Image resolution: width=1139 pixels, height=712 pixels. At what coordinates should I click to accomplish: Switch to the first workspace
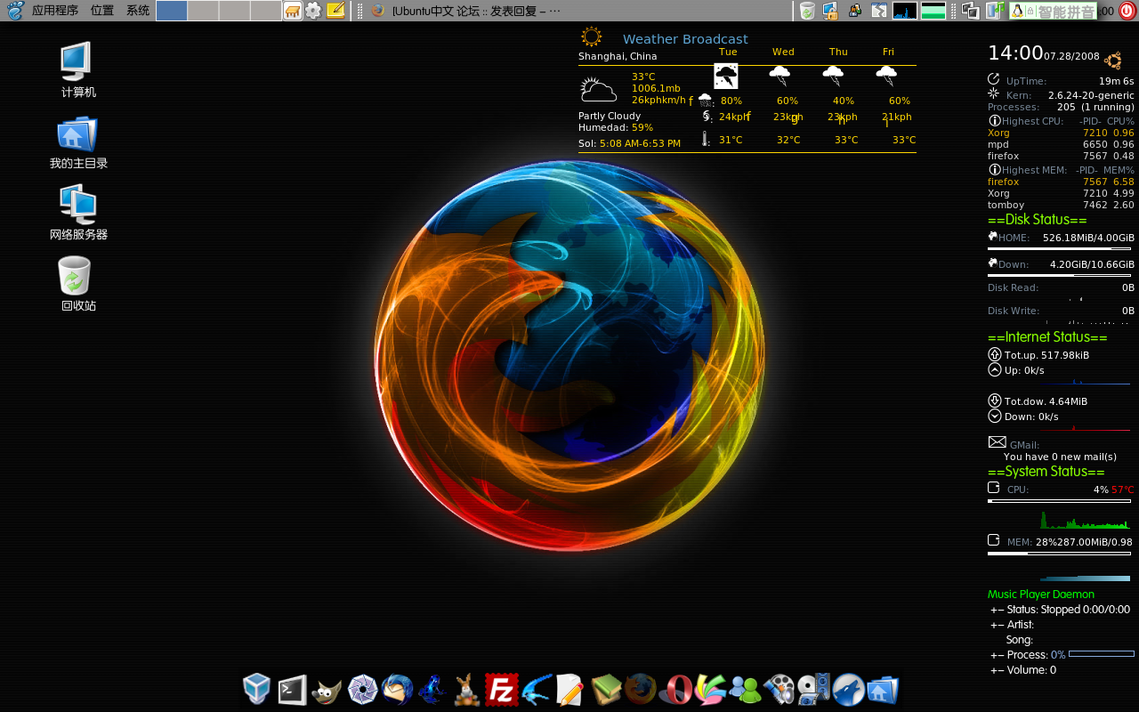pos(172,11)
